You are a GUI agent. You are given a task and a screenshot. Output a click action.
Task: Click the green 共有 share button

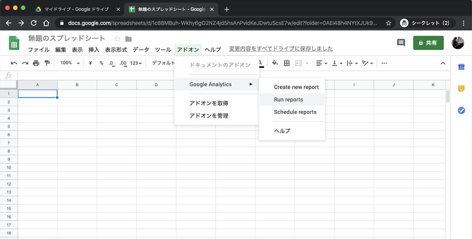tap(428, 43)
